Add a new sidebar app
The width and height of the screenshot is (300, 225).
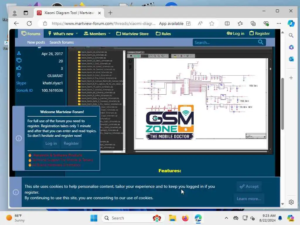pyautogui.click(x=291, y=78)
